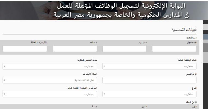Open the requested registration service (خدمة التسجيل المطلوبة) dropdown

point(50,66)
